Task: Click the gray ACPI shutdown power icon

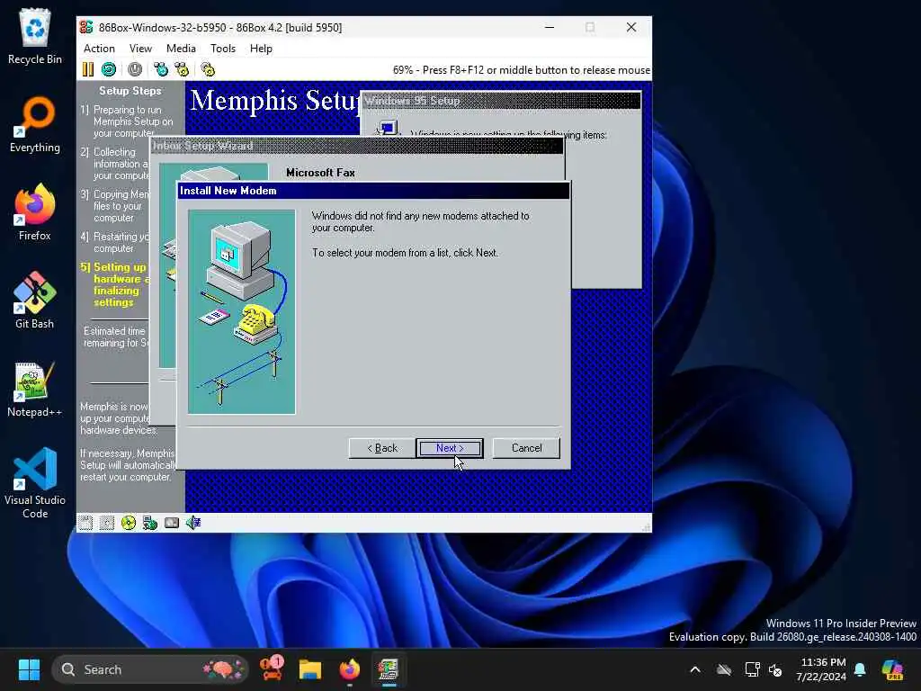Action: point(135,69)
